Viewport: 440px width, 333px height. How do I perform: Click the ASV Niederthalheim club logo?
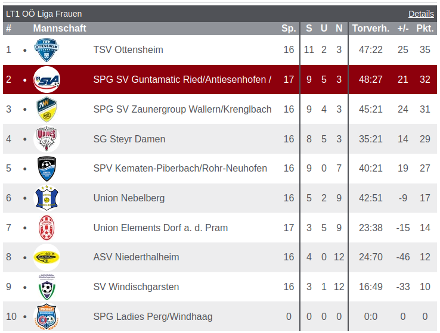coord(47,257)
